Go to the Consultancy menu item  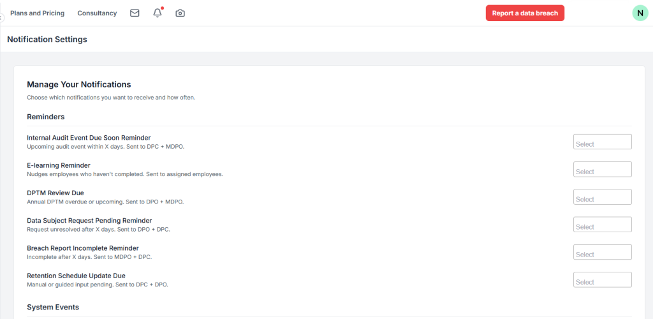tap(97, 13)
